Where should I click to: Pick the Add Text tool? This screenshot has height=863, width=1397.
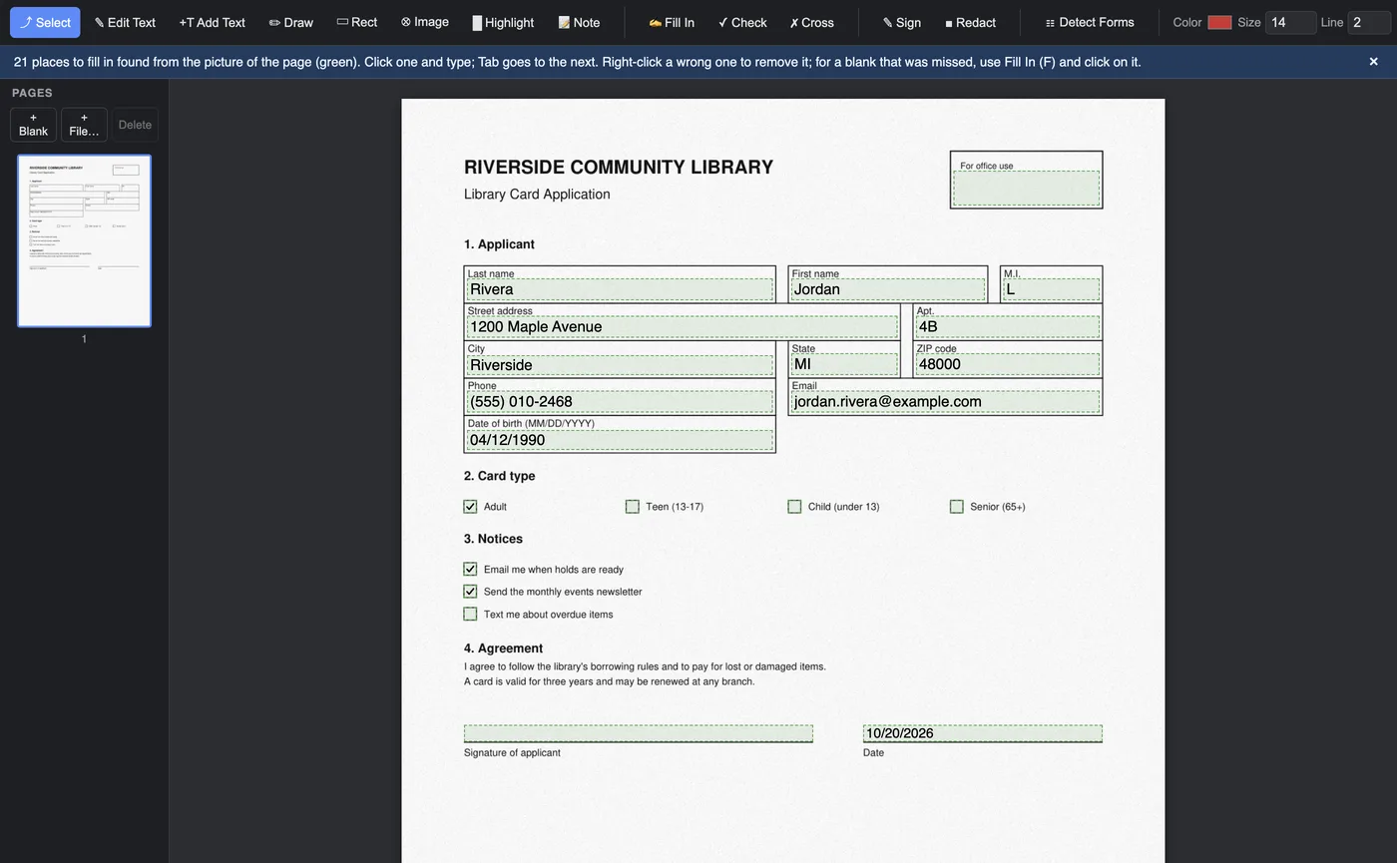pyautogui.click(x=212, y=22)
